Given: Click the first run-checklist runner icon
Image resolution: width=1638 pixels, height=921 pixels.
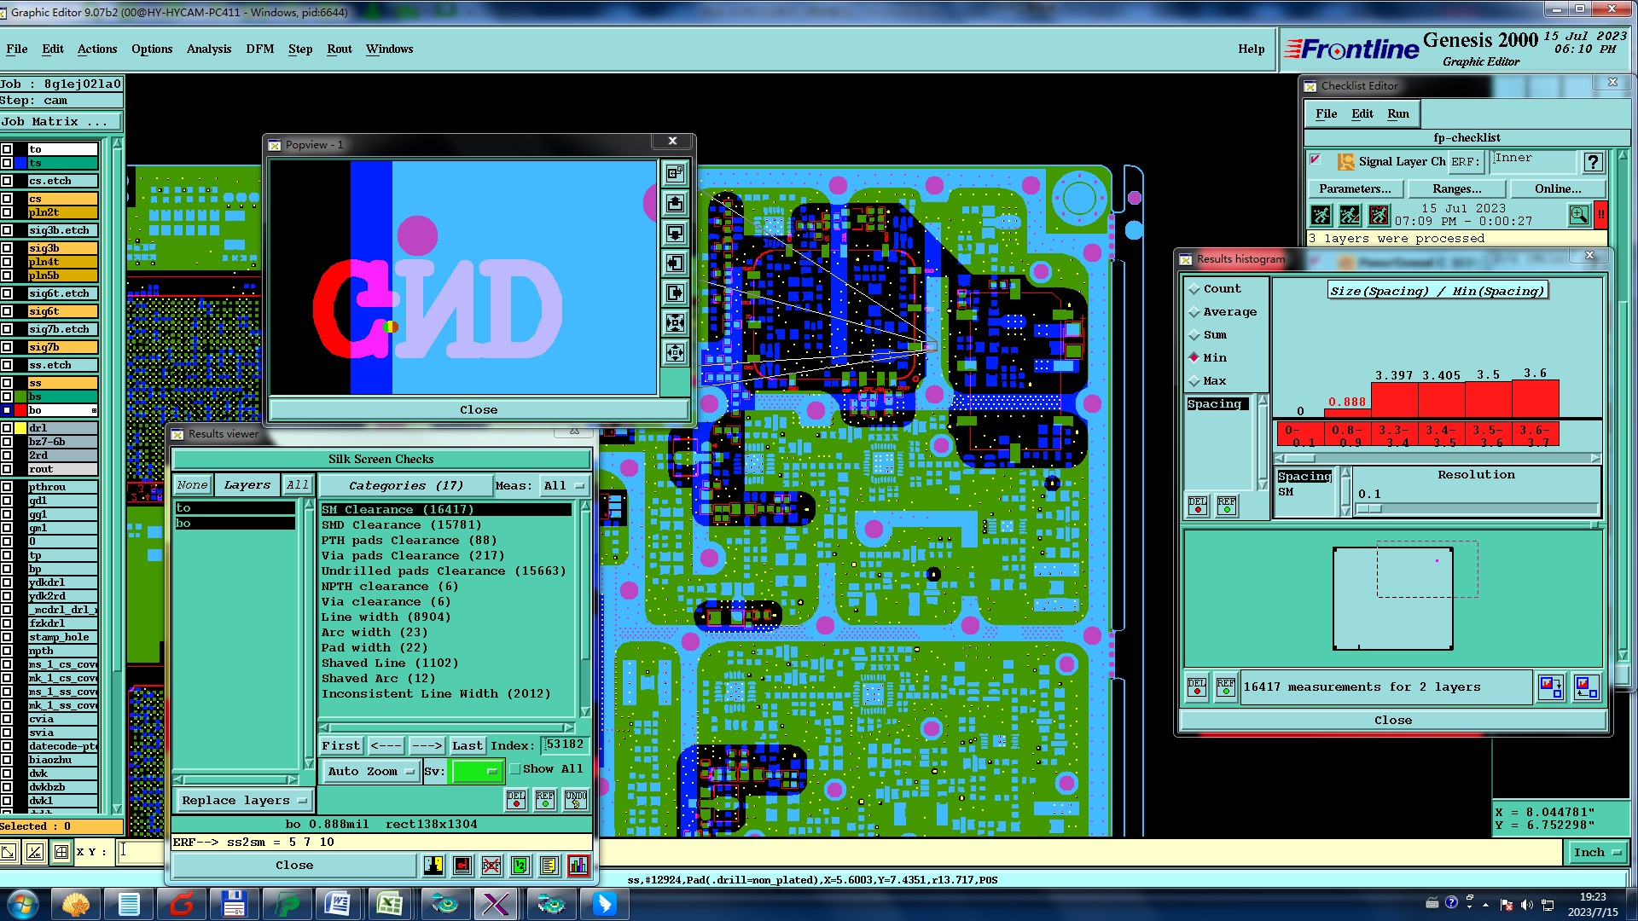Looking at the screenshot, I should (1321, 215).
